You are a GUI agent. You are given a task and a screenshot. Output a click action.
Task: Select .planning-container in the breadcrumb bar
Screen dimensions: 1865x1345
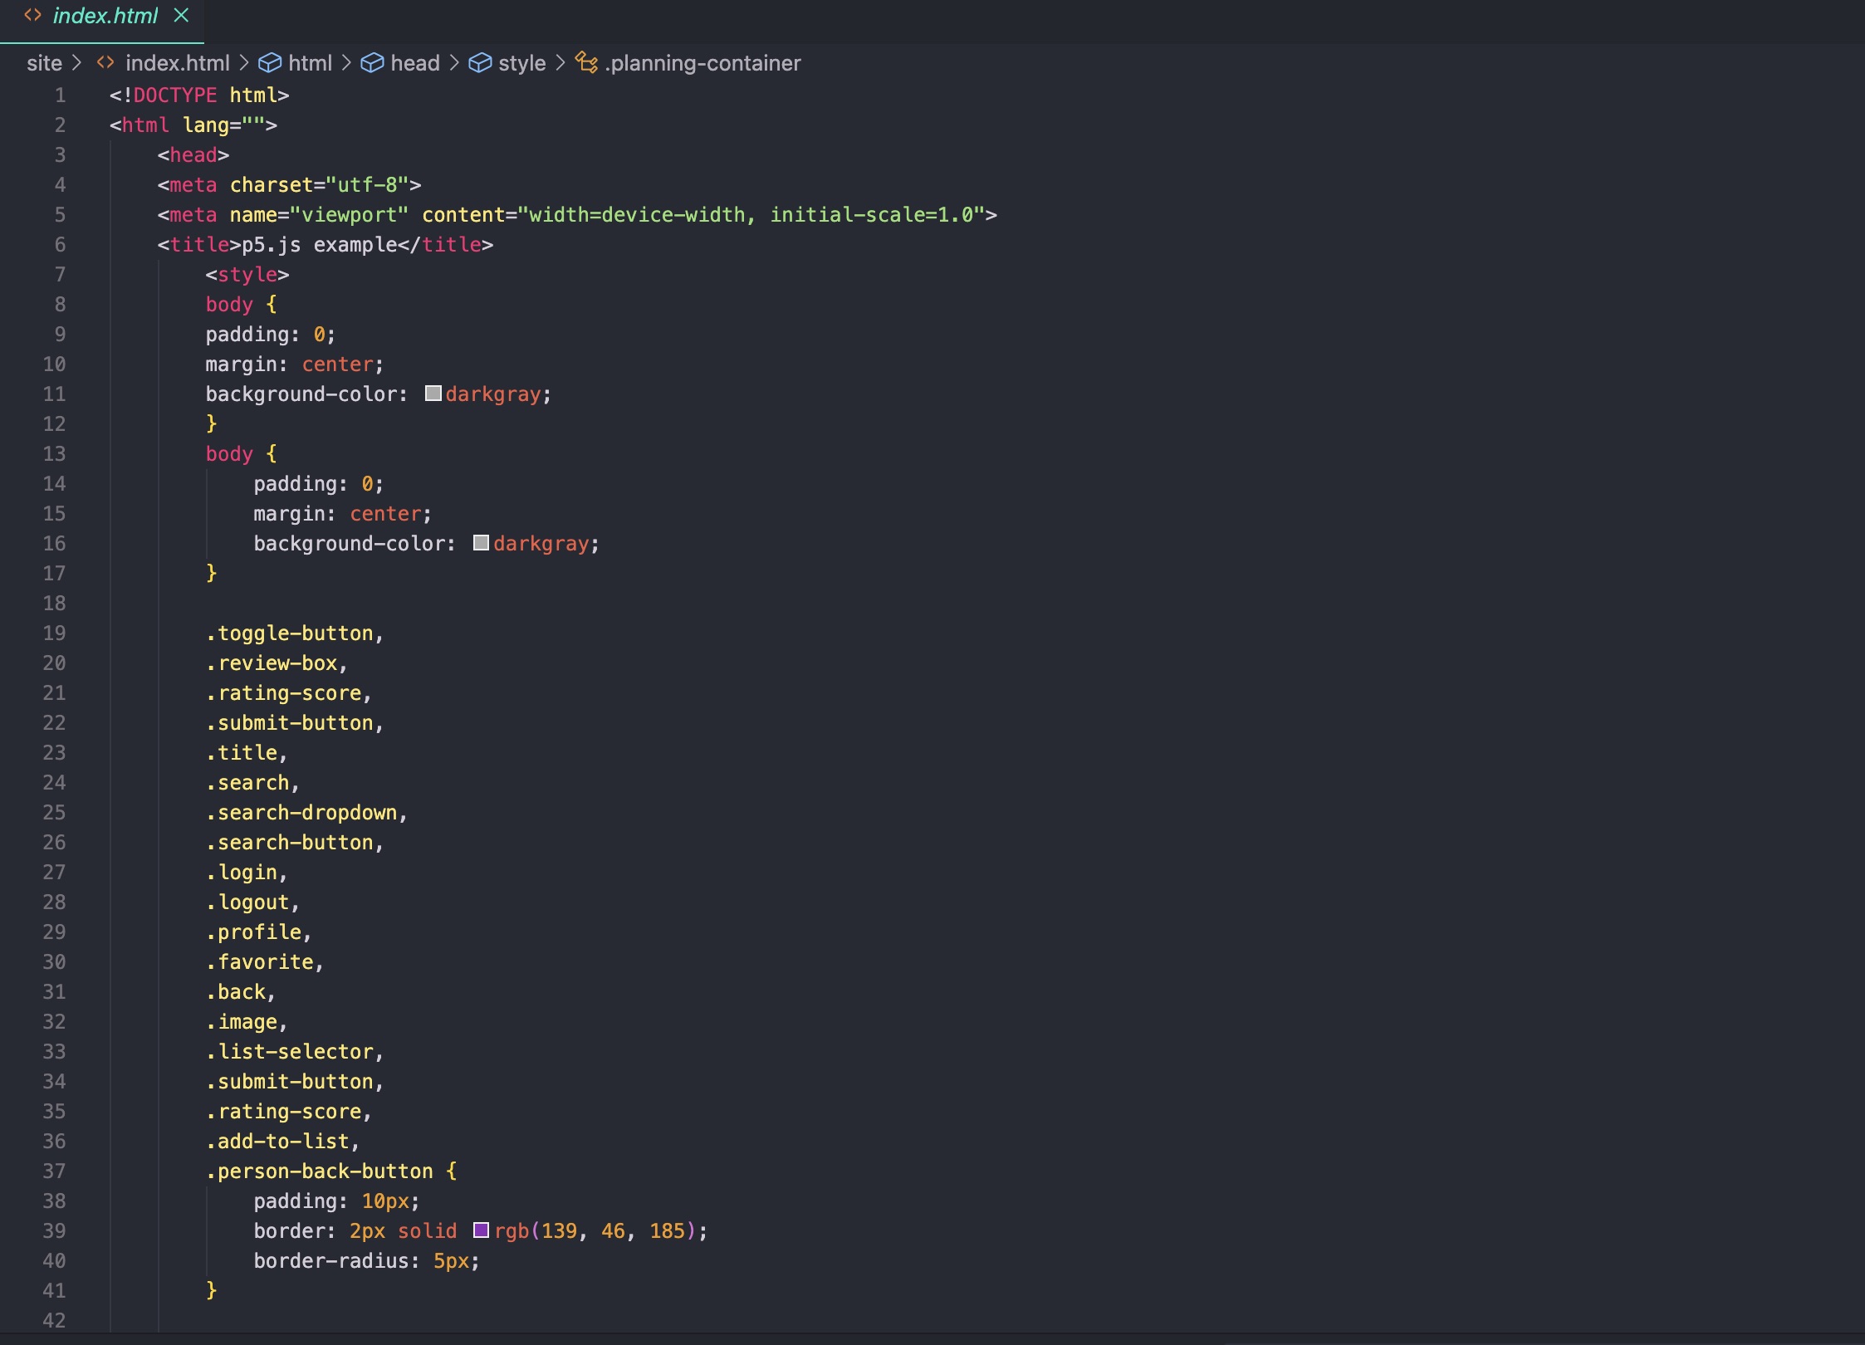point(702,62)
